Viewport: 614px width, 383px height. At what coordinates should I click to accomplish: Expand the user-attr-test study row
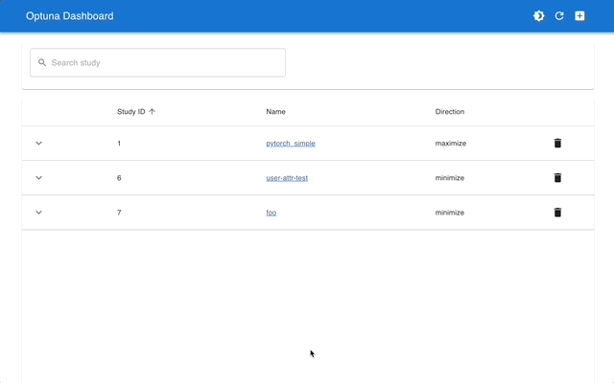click(x=39, y=178)
